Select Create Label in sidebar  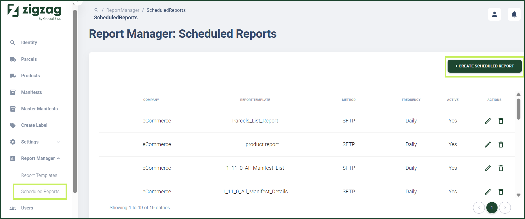pyautogui.click(x=34, y=125)
